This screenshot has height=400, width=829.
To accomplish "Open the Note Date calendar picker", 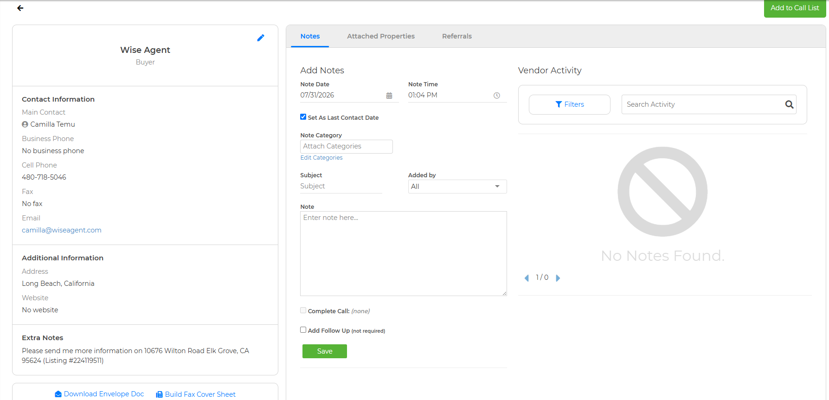I will click(389, 96).
